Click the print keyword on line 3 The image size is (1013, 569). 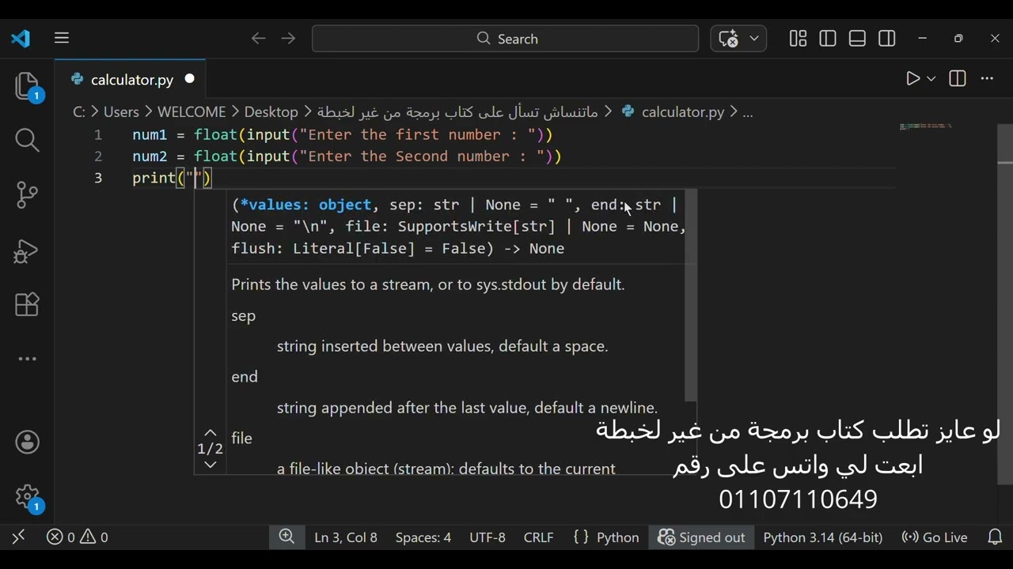tap(154, 178)
